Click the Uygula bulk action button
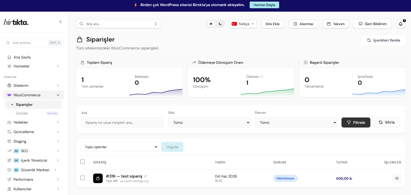411x195 pixels. point(172,147)
